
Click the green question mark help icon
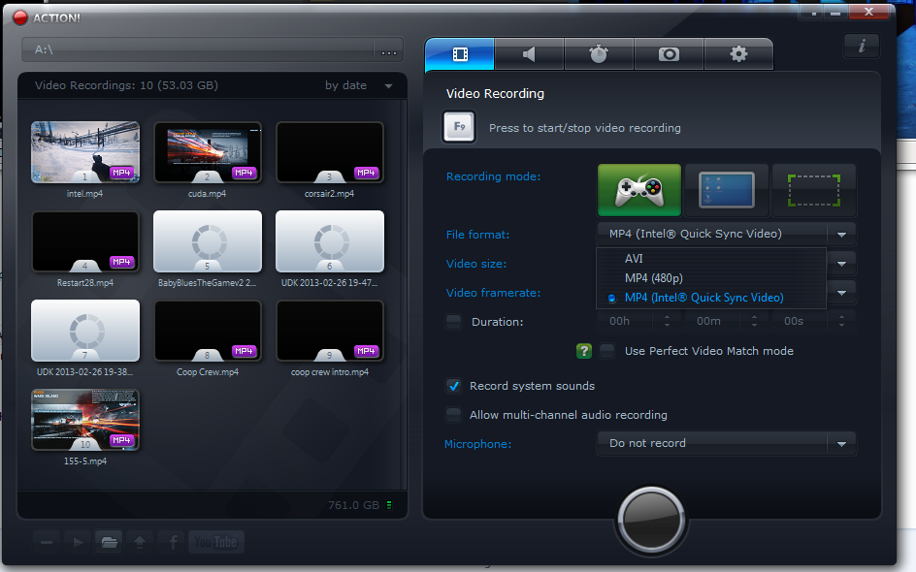[x=583, y=351]
